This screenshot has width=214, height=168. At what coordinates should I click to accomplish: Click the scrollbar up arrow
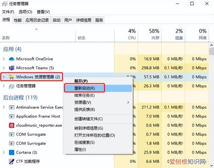(211, 45)
